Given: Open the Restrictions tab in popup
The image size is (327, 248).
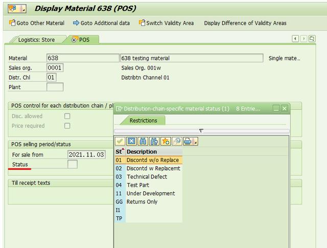Looking at the screenshot, I should 143,121.
